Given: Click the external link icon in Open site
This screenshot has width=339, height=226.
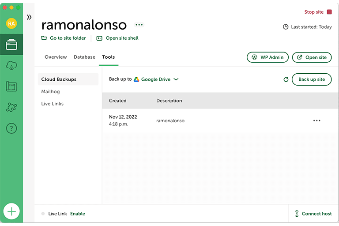Looking at the screenshot, I should [x=299, y=57].
